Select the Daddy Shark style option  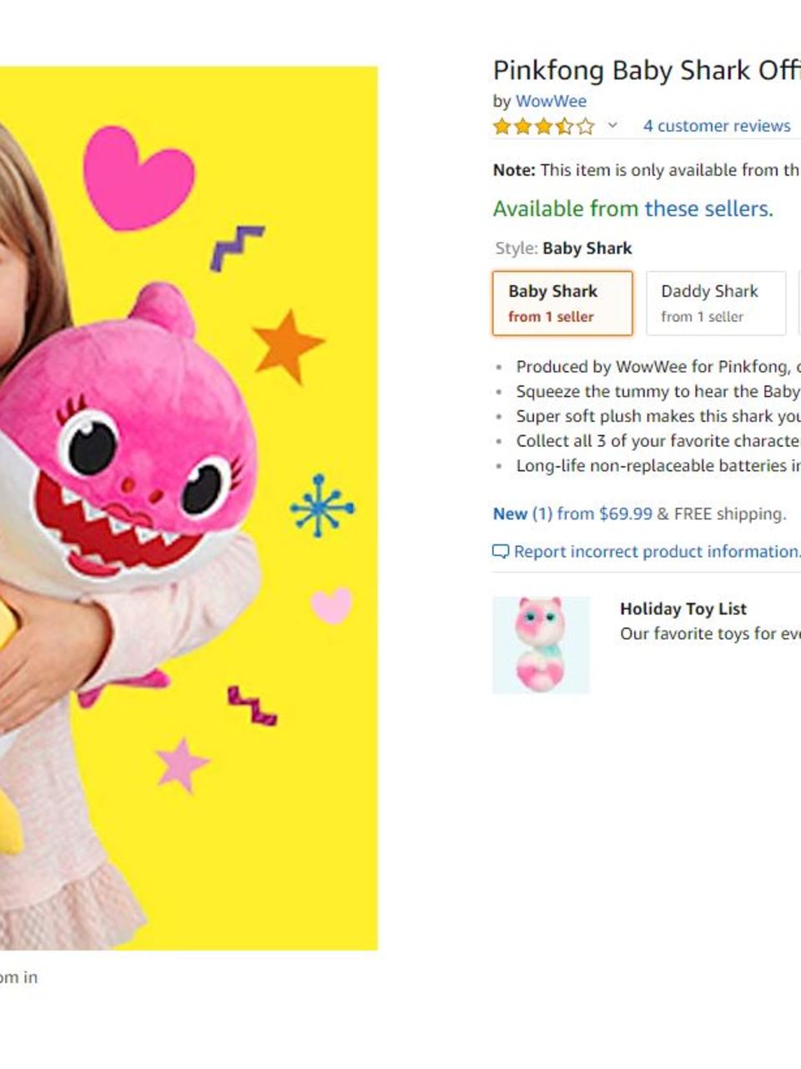[x=714, y=303]
